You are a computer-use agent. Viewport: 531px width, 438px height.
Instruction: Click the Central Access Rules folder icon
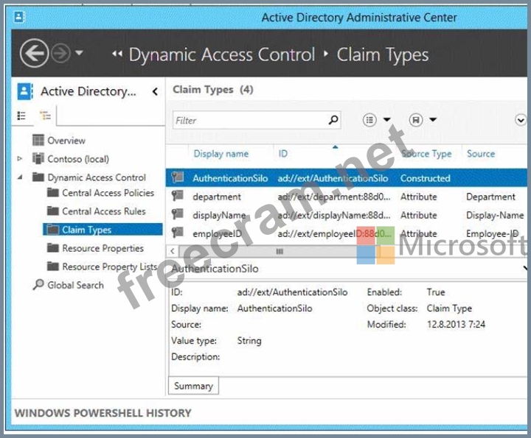pos(52,211)
